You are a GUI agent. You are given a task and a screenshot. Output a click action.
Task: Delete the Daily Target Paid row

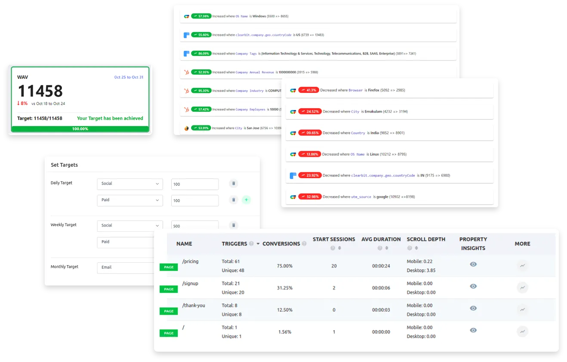[234, 200]
